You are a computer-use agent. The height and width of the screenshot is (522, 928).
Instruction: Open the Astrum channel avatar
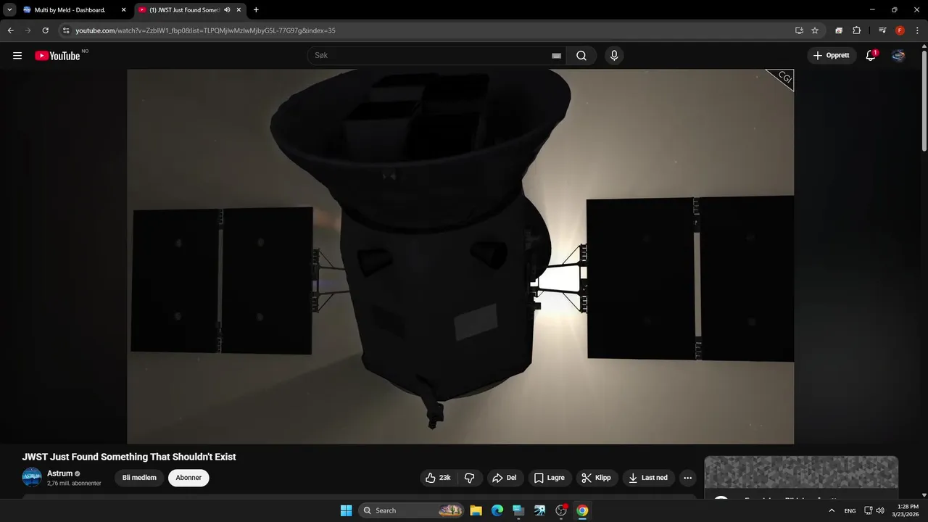[32, 477]
